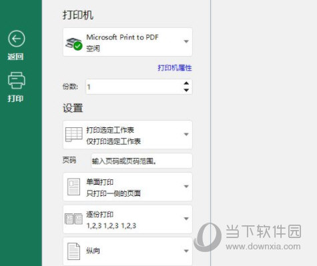Click the back arrow circle icon

tap(17, 39)
